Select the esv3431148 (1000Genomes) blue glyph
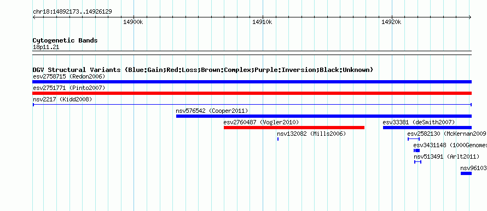Screen dimensions: 487x211 [x=416, y=150]
